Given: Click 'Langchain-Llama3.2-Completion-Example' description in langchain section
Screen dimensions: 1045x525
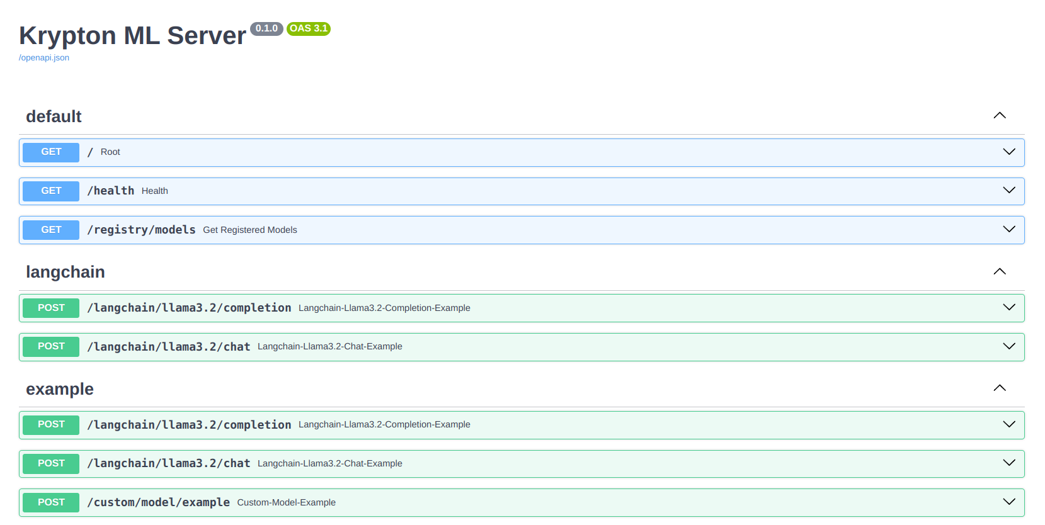Looking at the screenshot, I should 384,308.
